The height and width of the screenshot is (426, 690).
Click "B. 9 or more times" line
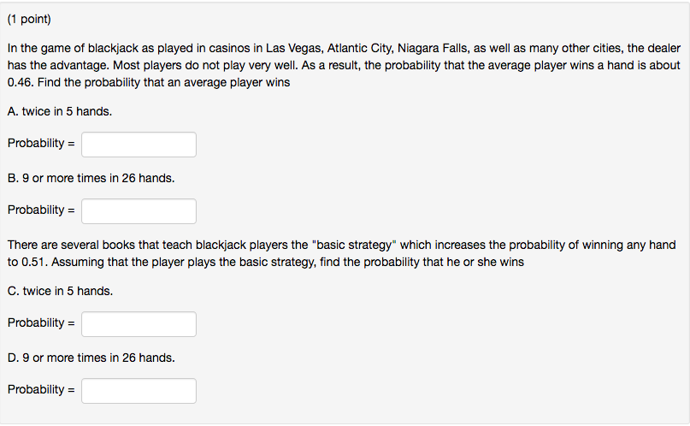click(91, 178)
